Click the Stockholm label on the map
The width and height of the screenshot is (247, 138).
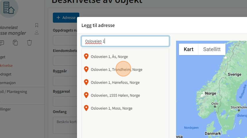point(239,107)
